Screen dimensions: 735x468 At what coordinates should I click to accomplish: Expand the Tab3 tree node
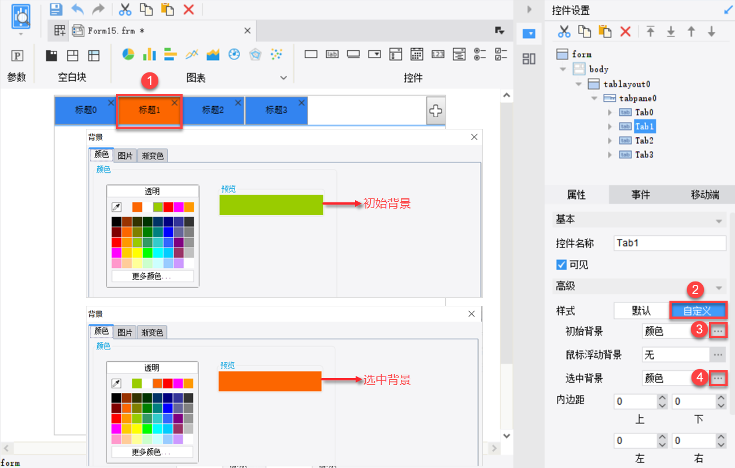coord(609,155)
